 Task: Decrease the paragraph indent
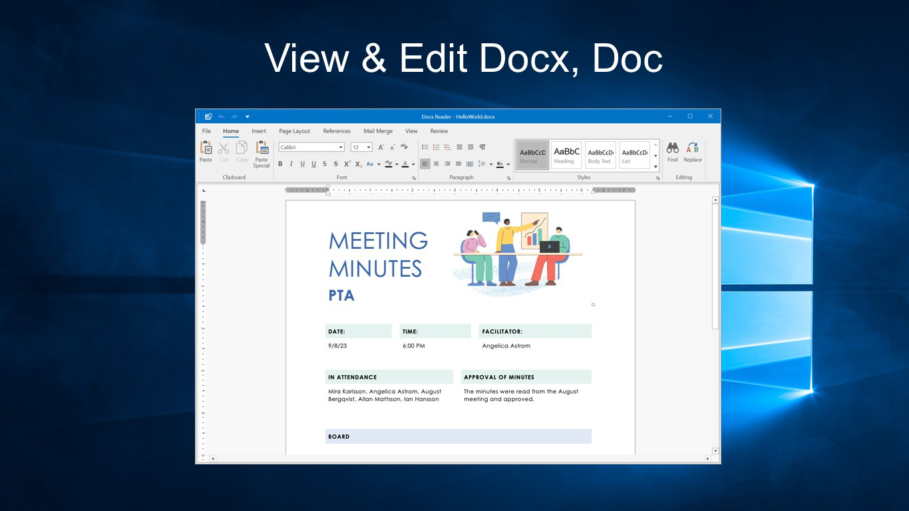point(459,147)
